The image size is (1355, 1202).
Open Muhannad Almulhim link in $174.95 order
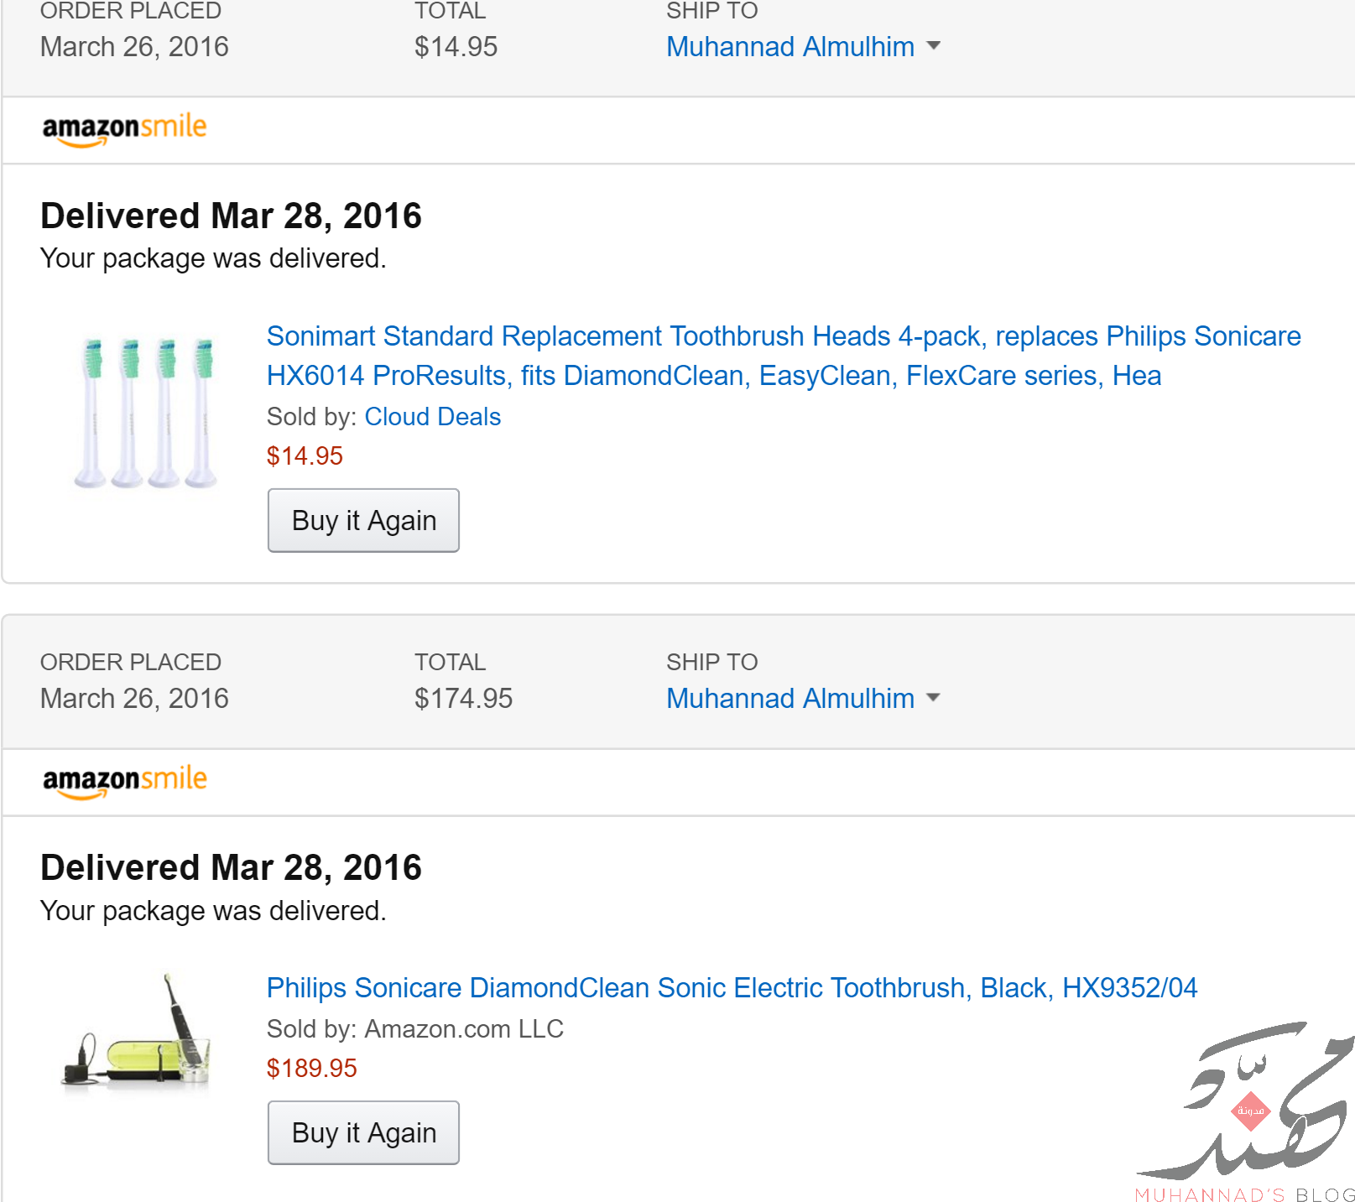790,699
